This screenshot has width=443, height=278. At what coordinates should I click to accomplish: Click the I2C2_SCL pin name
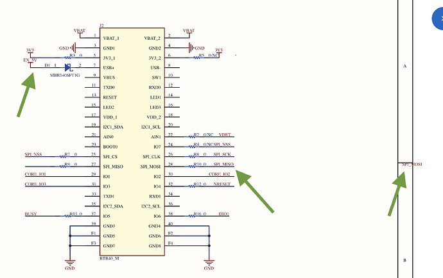tap(151, 206)
